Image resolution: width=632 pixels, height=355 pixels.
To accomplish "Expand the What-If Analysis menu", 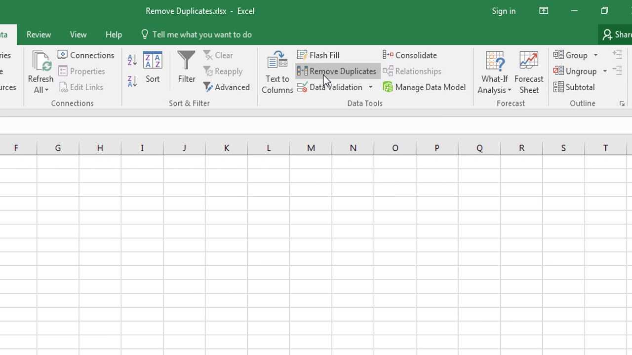I will coord(494,72).
